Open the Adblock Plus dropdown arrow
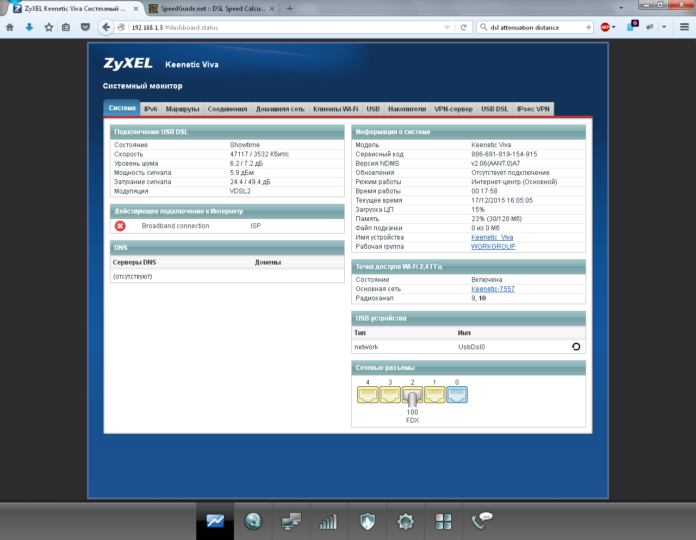Image resolution: width=696 pixels, height=540 pixels. (614, 27)
